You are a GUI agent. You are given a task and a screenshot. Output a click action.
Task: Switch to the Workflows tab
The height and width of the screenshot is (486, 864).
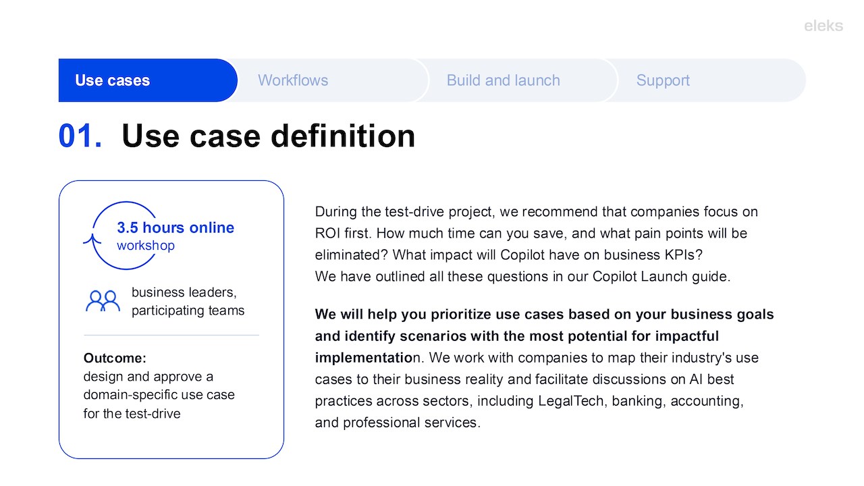(x=293, y=80)
